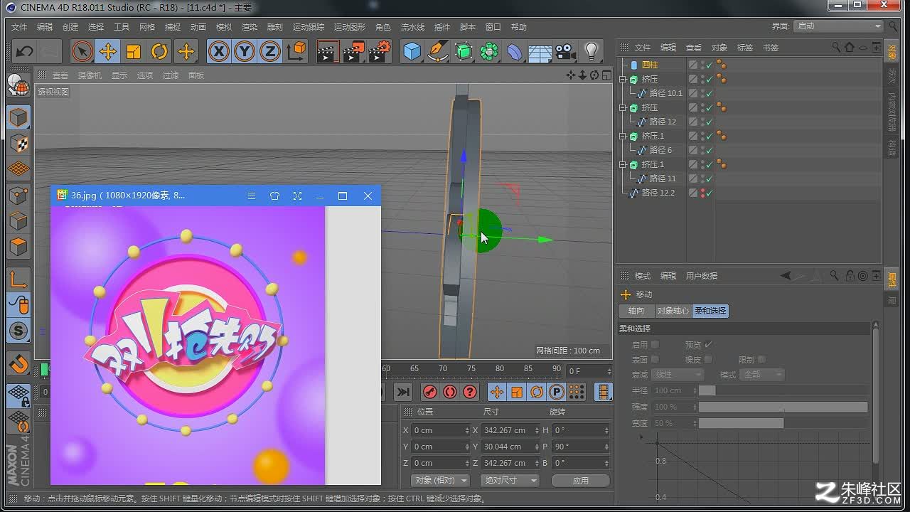
Task: Open the 模拟 menu
Action: point(224,27)
